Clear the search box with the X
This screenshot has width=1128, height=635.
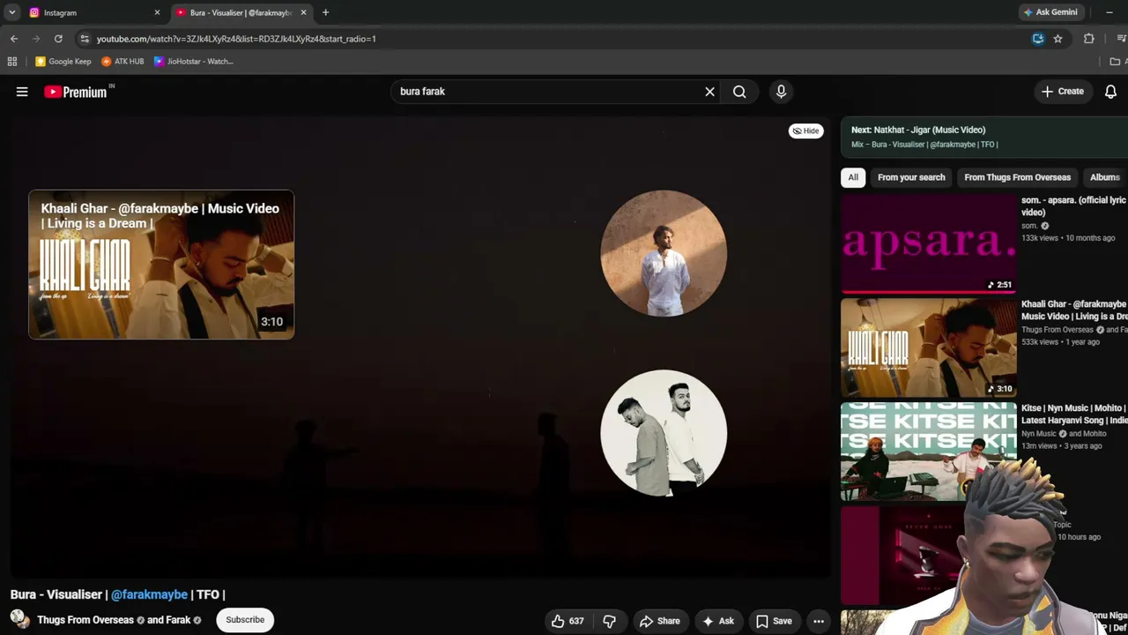click(x=709, y=92)
